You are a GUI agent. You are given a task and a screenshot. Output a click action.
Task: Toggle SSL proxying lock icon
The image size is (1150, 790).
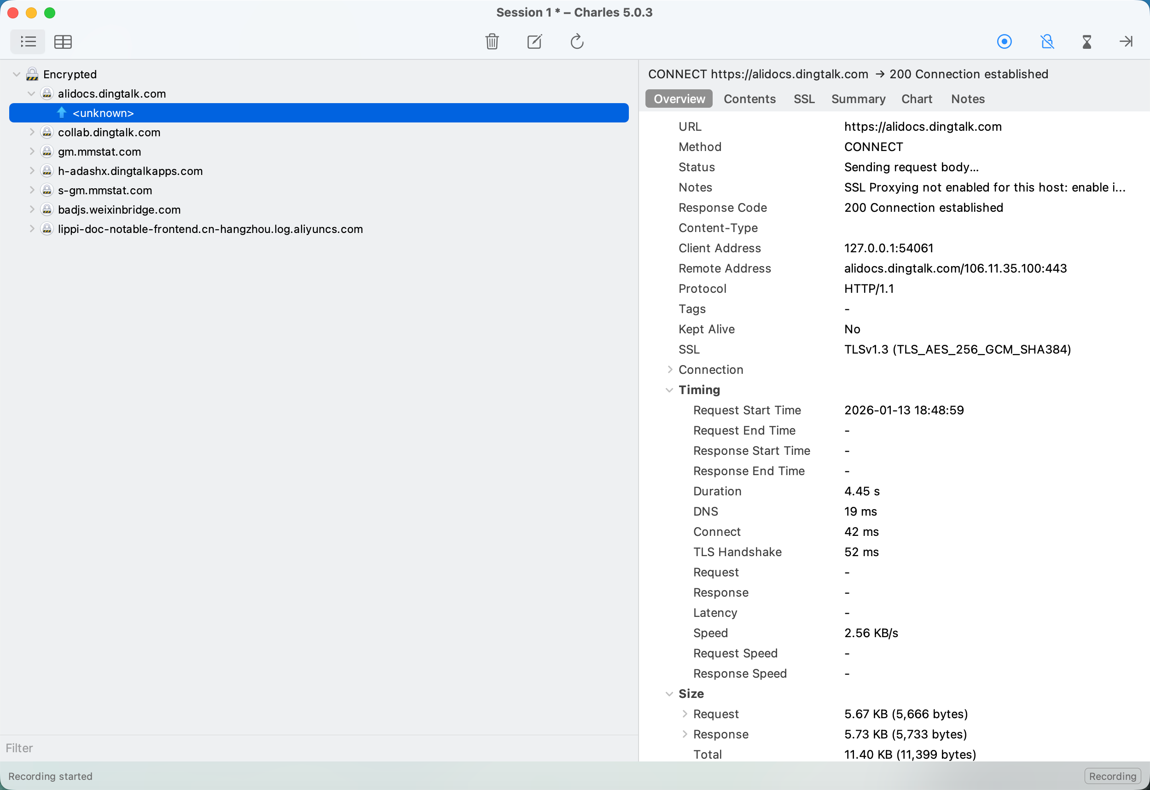(x=1046, y=41)
